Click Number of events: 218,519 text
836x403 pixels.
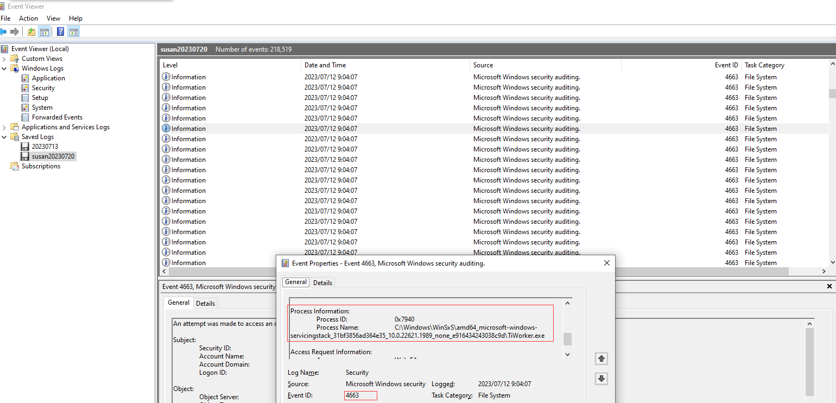click(x=254, y=49)
